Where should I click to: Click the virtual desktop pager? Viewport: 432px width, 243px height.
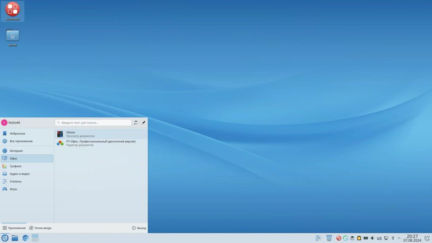tap(35, 238)
